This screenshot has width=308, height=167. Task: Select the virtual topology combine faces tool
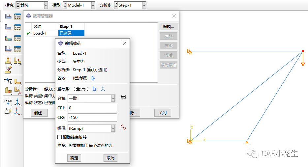pos(8,61)
